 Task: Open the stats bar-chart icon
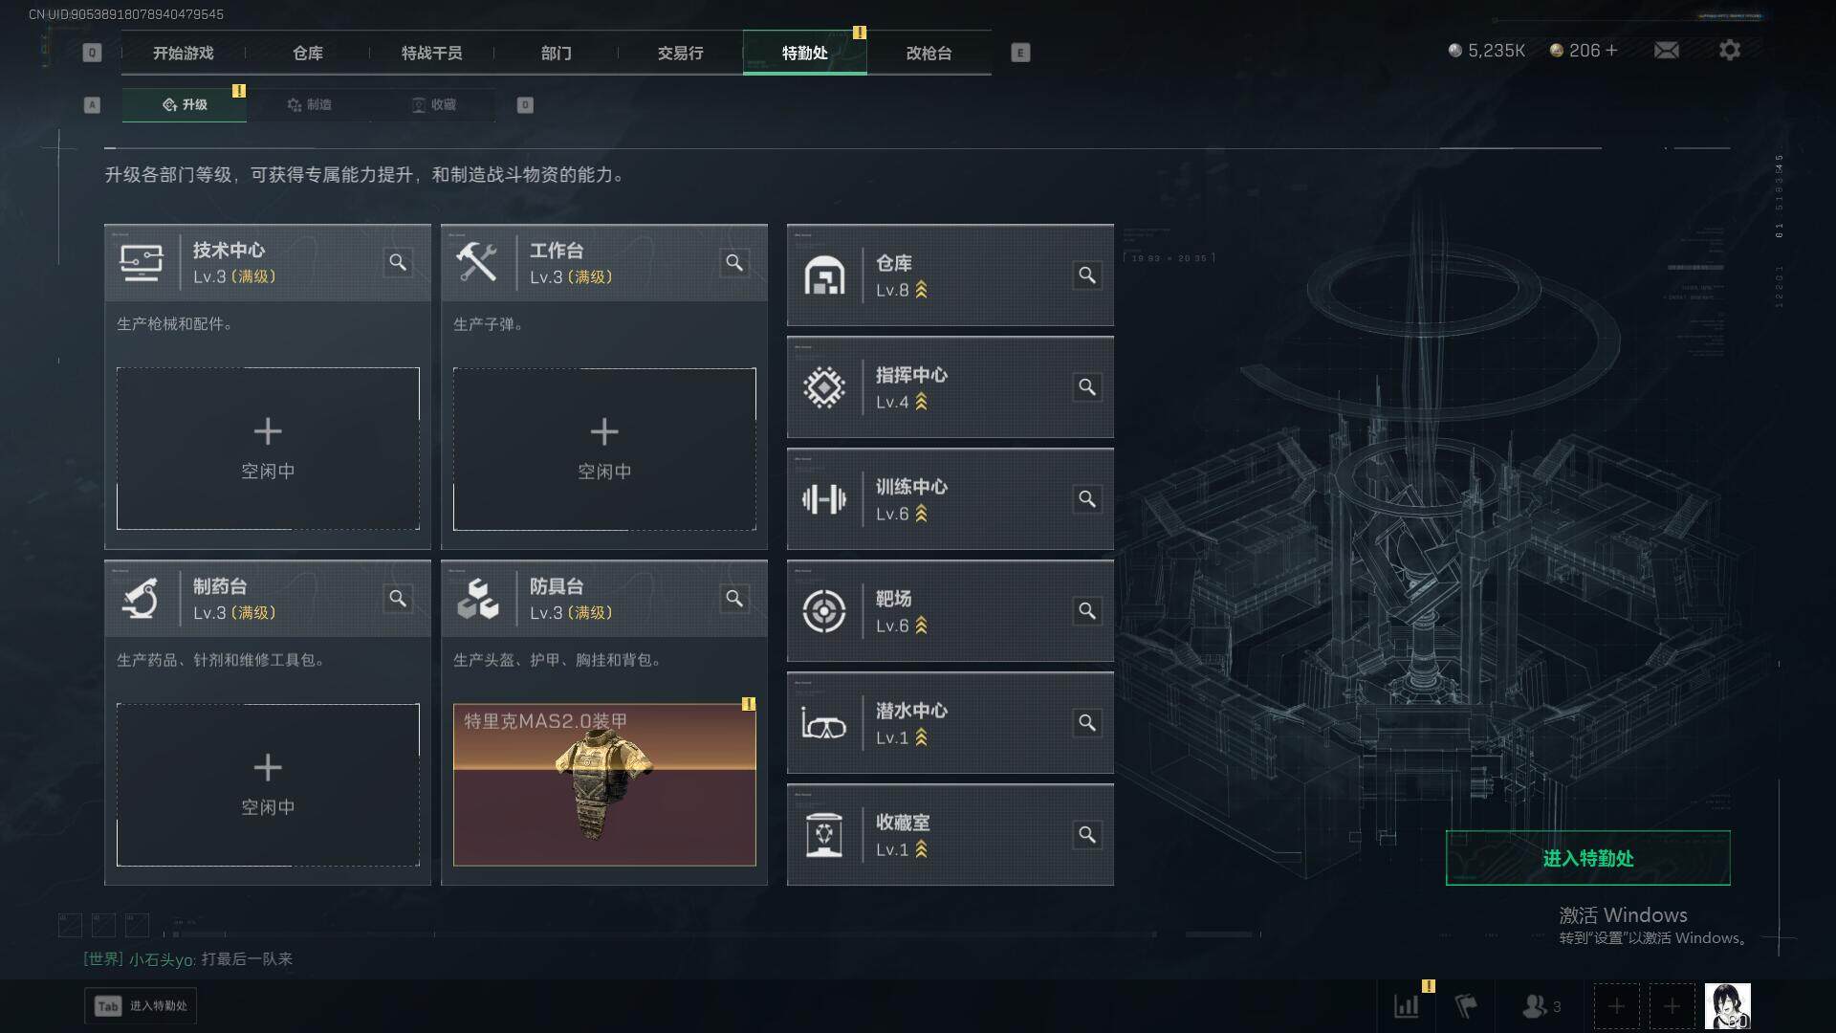pos(1406,1006)
